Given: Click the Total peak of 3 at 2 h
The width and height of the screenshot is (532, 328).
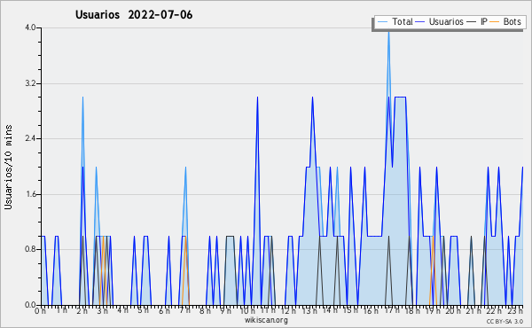Looking at the screenshot, I should click(x=82, y=98).
